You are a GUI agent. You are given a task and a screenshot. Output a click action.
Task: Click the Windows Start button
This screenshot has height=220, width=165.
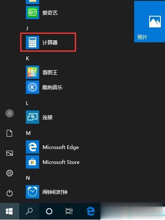pos(9,211)
